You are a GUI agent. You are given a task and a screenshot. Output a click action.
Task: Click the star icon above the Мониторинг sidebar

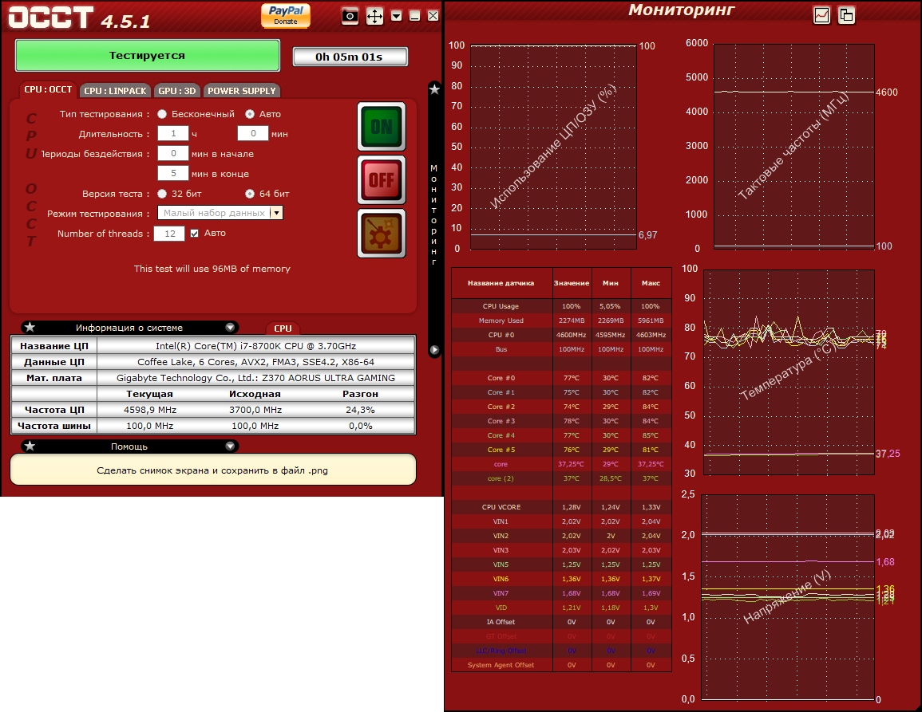(434, 89)
